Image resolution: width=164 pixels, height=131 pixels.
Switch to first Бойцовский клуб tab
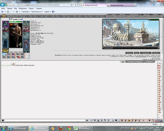[95, 5]
